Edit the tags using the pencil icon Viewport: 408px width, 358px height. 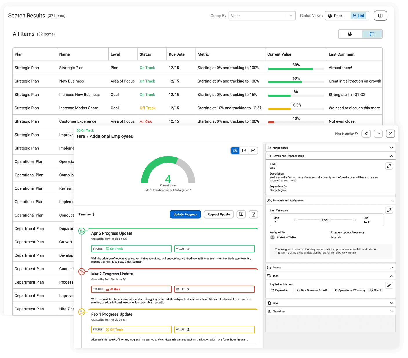[x=389, y=285]
